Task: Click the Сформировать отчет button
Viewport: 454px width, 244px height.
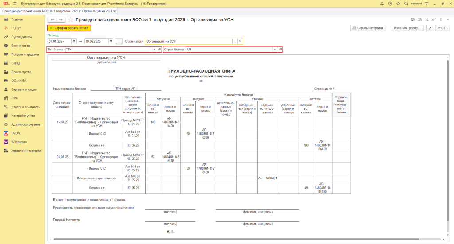Action: click(x=69, y=28)
